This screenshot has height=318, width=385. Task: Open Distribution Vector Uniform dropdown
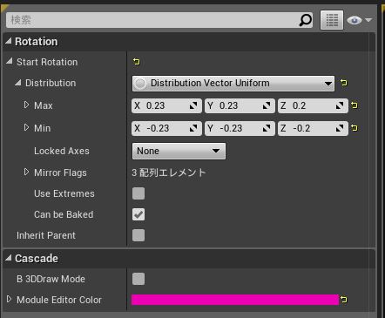click(x=233, y=84)
